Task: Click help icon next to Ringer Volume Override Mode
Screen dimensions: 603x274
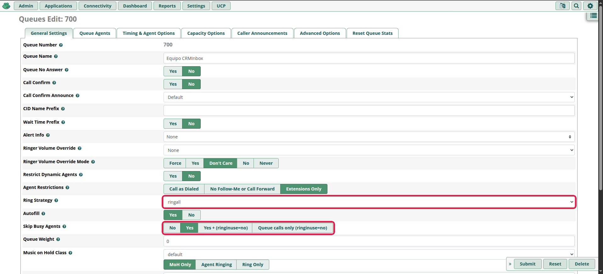Action: point(93,162)
